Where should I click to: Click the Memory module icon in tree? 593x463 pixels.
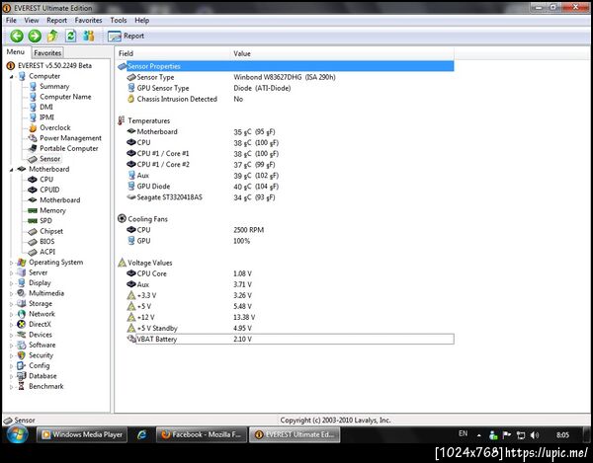coord(33,210)
